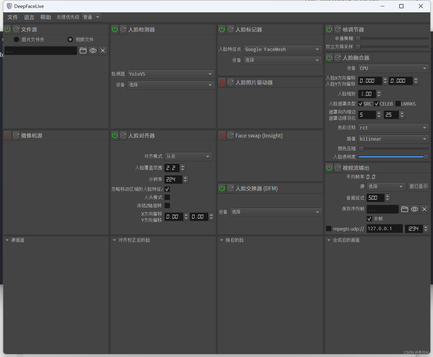Toggle power for 人脸检测器 module
The image size is (433, 357).
115,29
